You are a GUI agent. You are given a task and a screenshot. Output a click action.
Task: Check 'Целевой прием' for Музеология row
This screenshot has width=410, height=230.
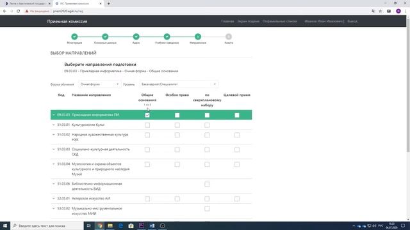[237, 164]
